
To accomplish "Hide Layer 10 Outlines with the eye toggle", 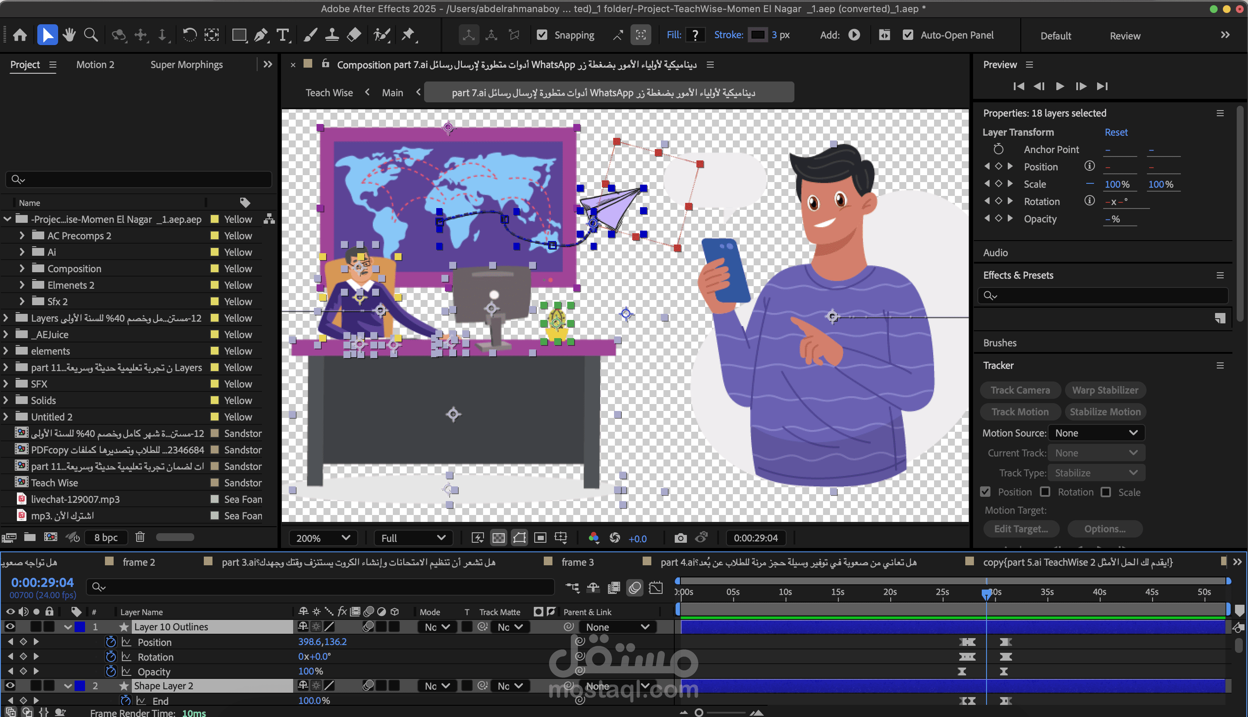I will pyautogui.click(x=10, y=626).
